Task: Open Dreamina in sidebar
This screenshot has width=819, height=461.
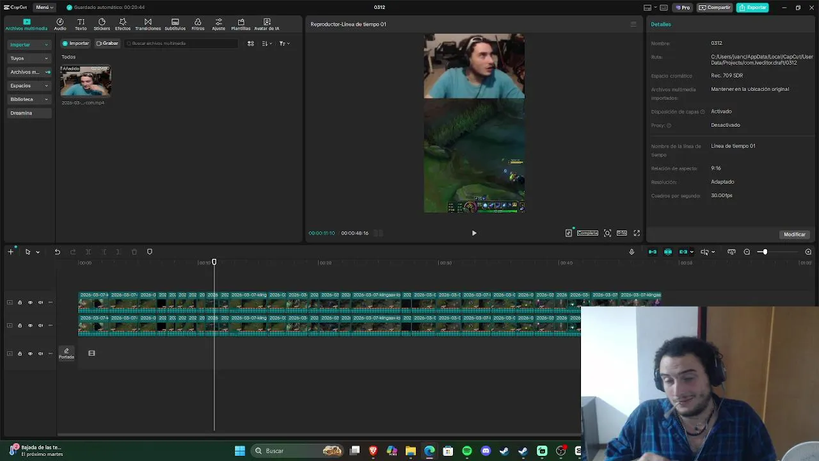Action: pyautogui.click(x=29, y=113)
